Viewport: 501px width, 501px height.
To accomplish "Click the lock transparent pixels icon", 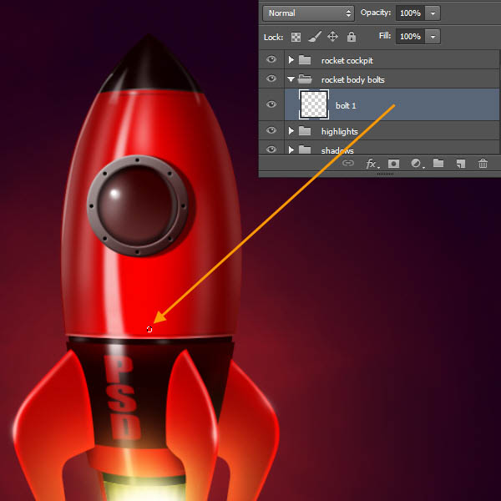I will 296,37.
